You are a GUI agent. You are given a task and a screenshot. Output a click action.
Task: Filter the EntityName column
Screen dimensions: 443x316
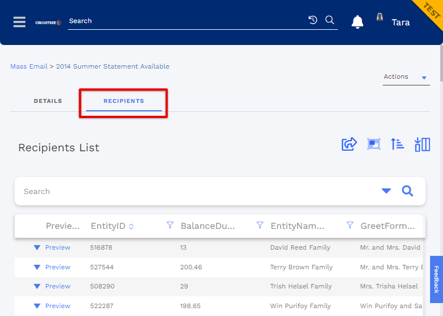coord(350,225)
